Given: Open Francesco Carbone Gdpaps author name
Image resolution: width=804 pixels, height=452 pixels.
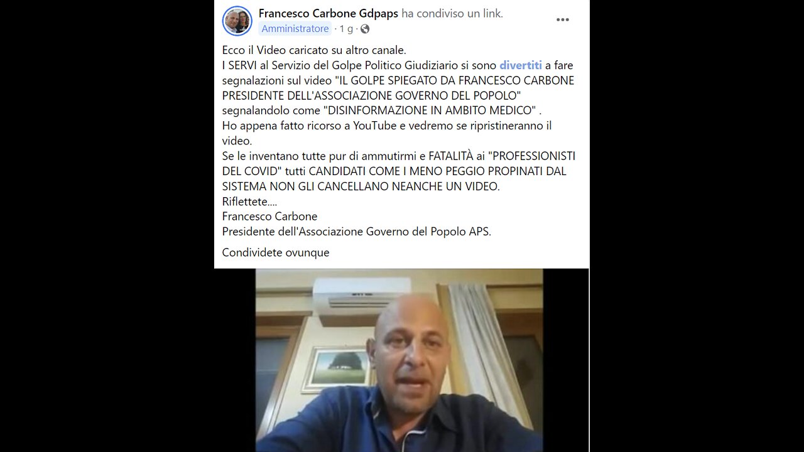Looking at the screenshot, I should pyautogui.click(x=329, y=13).
